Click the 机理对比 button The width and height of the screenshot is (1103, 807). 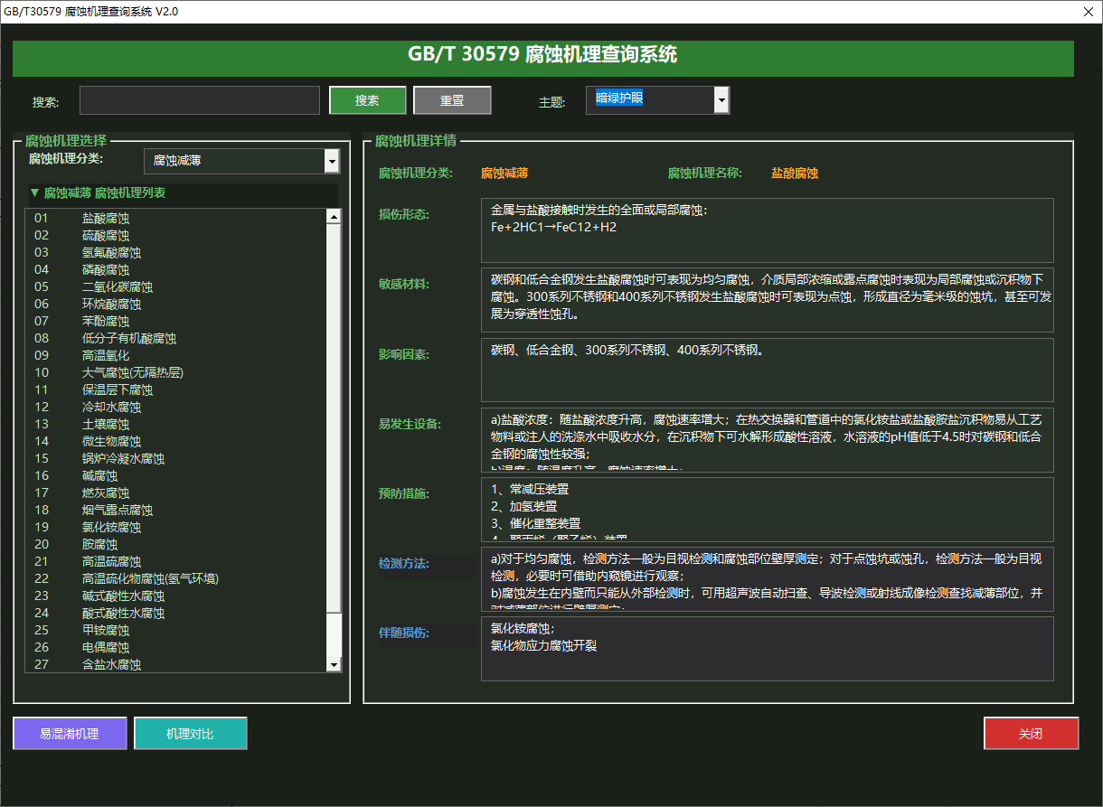tap(191, 734)
